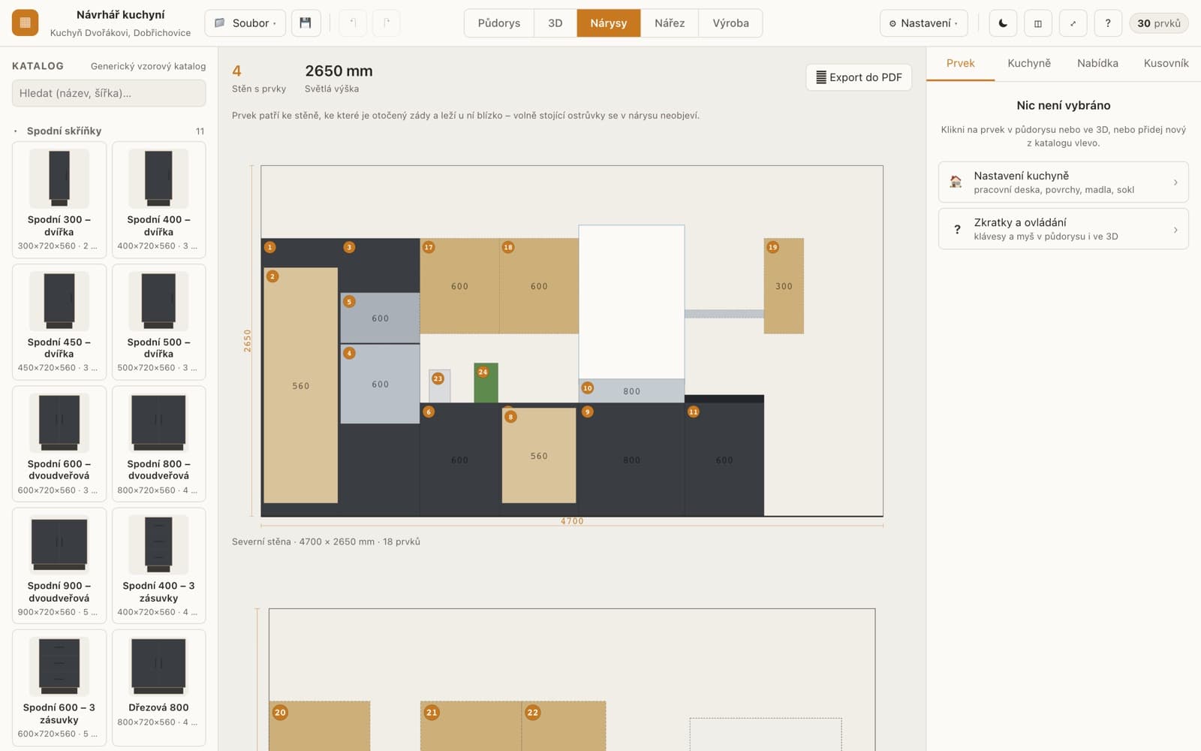Click the redo arrow icon

pyautogui.click(x=386, y=23)
